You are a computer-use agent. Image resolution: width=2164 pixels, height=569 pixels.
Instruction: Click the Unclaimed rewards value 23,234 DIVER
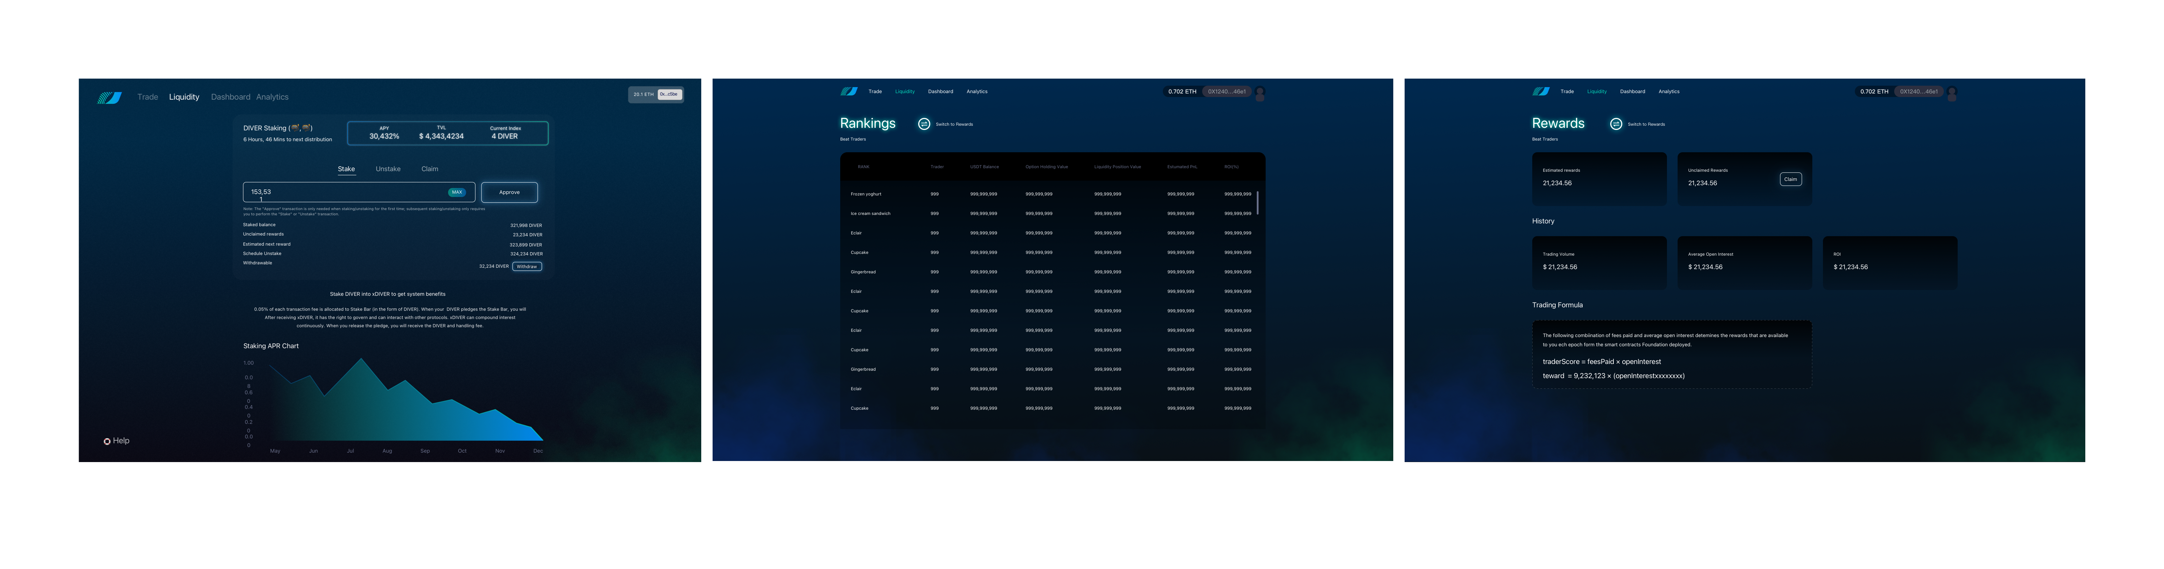tap(528, 235)
